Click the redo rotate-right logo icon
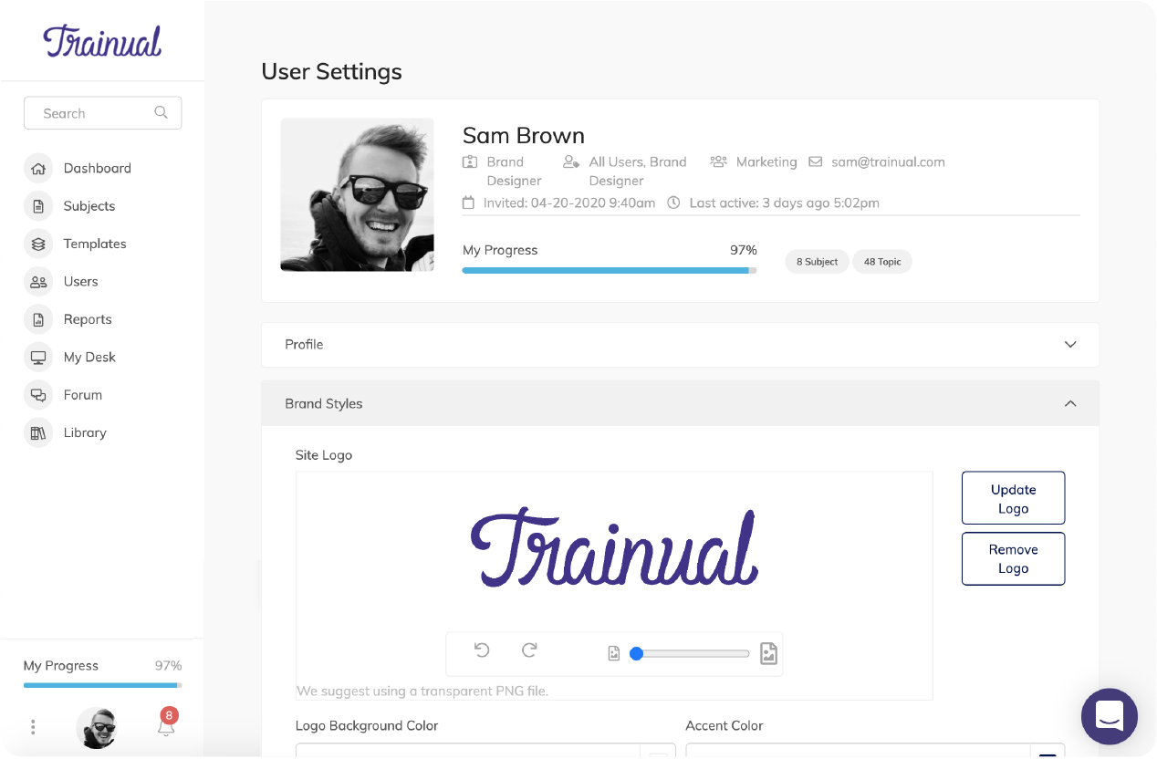This screenshot has width=1157, height=759. pos(529,650)
